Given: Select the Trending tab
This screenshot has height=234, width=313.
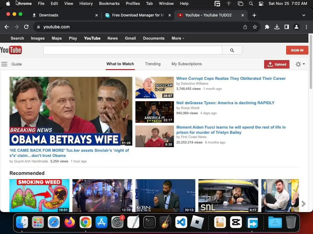Looking at the screenshot, I should point(153,64).
